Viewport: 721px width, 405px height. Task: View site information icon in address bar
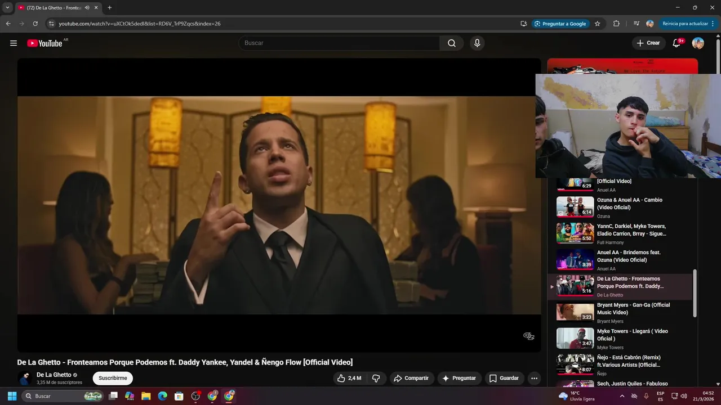pos(51,24)
